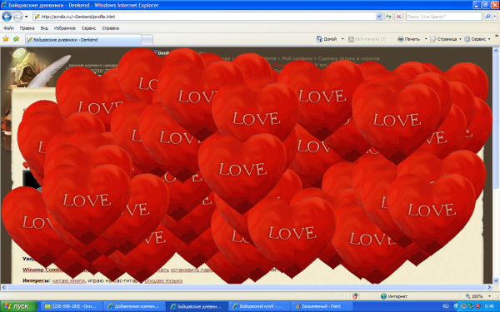Click the Веб-каналы feeds icon
Screen dimensions: 500x312
(x=367, y=39)
